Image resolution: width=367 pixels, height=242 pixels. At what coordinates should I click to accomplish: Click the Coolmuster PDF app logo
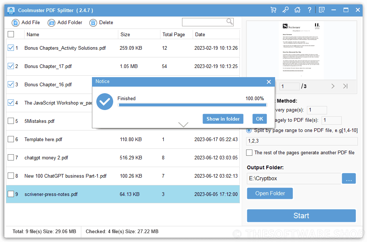click(11, 10)
